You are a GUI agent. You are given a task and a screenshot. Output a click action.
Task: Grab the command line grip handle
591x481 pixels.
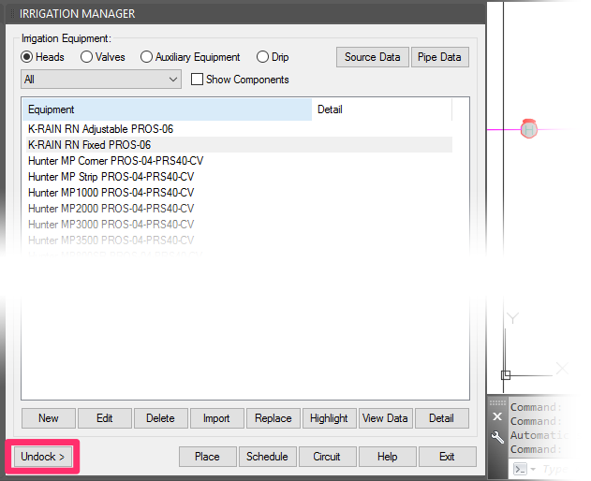tap(497, 403)
